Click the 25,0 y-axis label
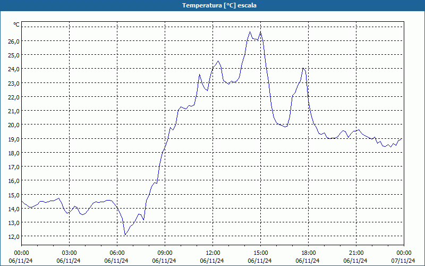425x266 pixels. 14,55
